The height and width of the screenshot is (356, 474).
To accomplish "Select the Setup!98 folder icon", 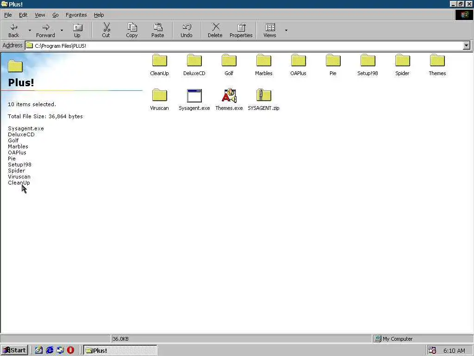I will point(368,61).
